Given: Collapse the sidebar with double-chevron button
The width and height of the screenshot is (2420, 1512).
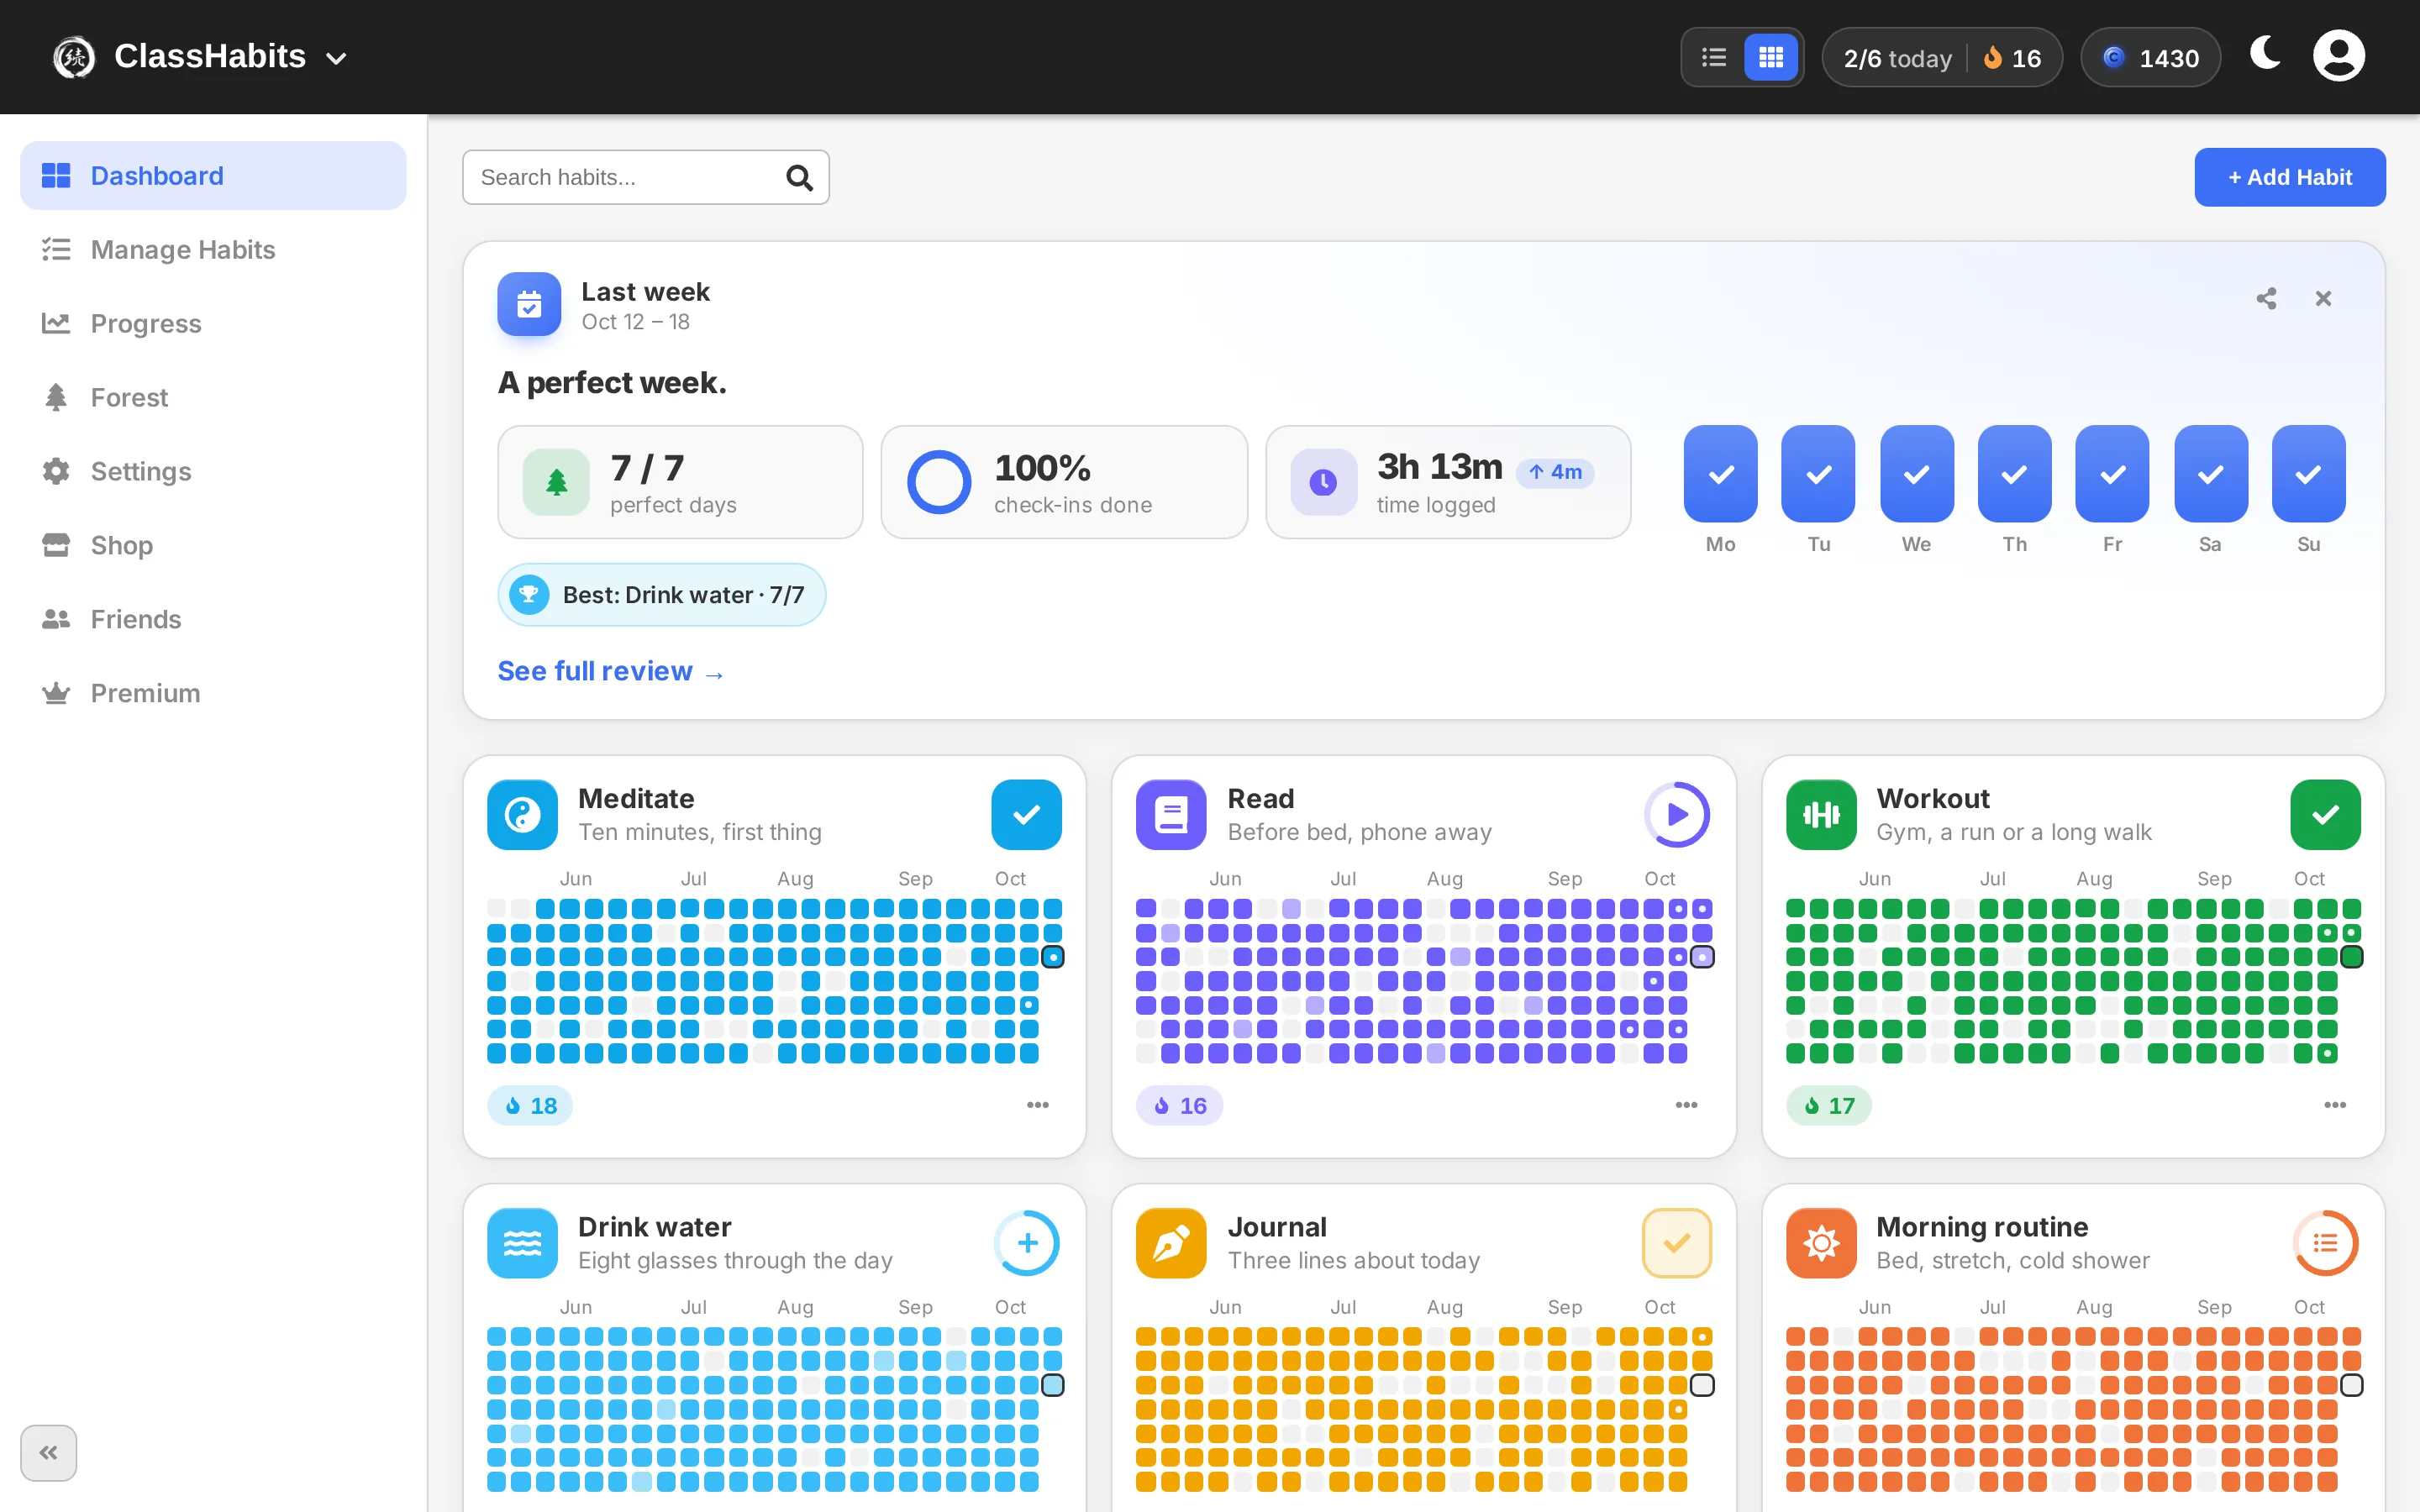Looking at the screenshot, I should [x=48, y=1452].
